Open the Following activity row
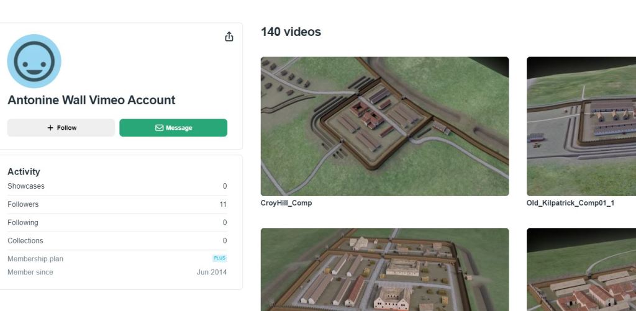The height and width of the screenshot is (311, 636). [117, 223]
